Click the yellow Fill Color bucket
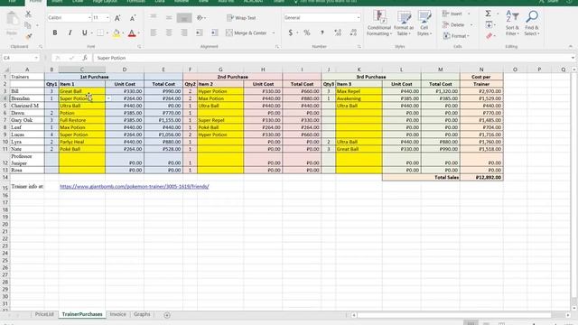Viewport: 578px width, 325px height. tap(117, 33)
